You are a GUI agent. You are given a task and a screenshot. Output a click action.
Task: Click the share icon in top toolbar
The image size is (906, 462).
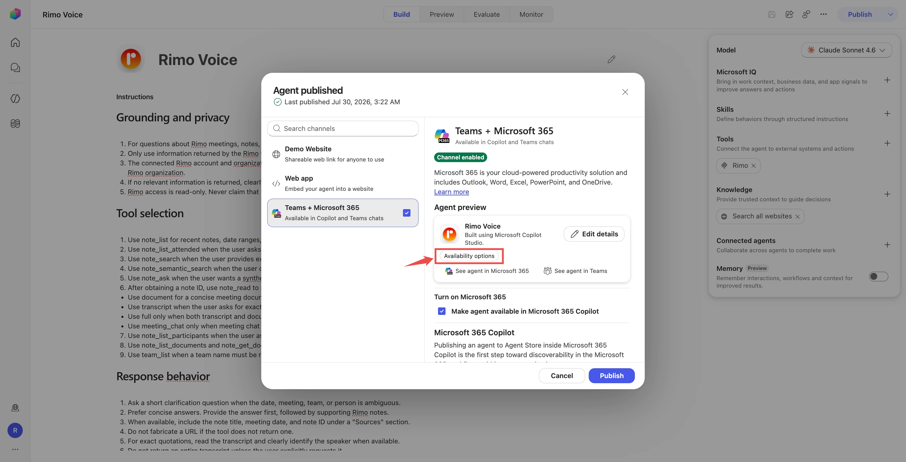point(789,14)
